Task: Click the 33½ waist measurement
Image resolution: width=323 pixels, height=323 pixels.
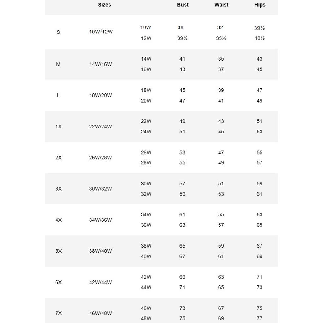Action: click(221, 38)
